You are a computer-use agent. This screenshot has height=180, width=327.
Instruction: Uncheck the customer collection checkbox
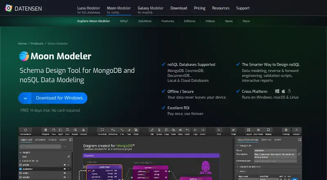[x=20, y=169]
